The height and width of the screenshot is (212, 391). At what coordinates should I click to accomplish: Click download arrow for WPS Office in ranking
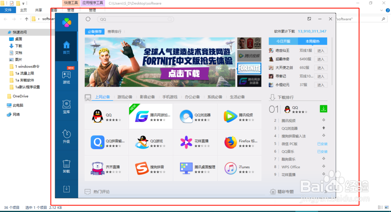point(324,166)
